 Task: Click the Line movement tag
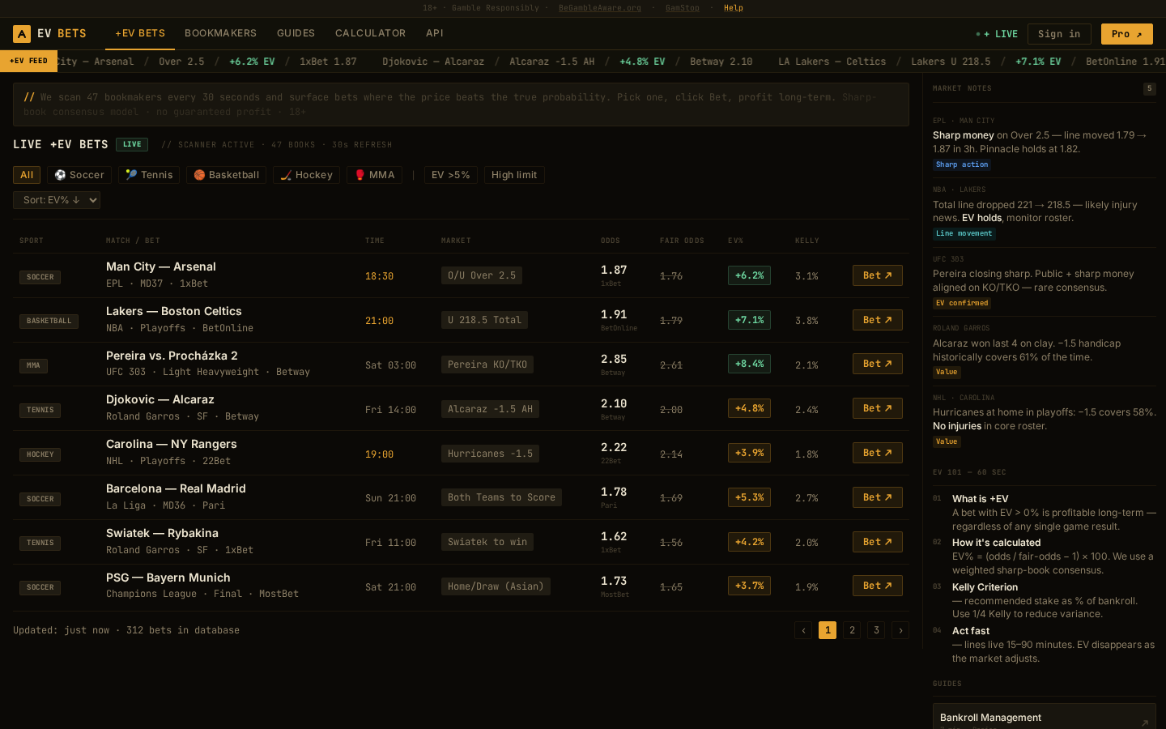(x=964, y=233)
